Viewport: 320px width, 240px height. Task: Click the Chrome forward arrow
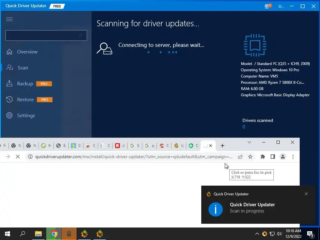coord(8,157)
